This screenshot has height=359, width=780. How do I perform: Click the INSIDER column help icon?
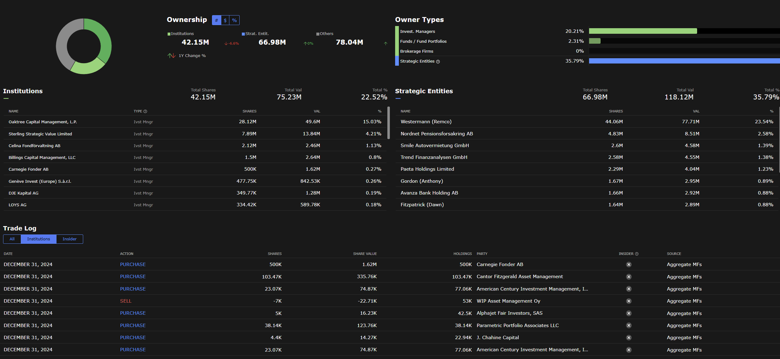click(x=637, y=254)
